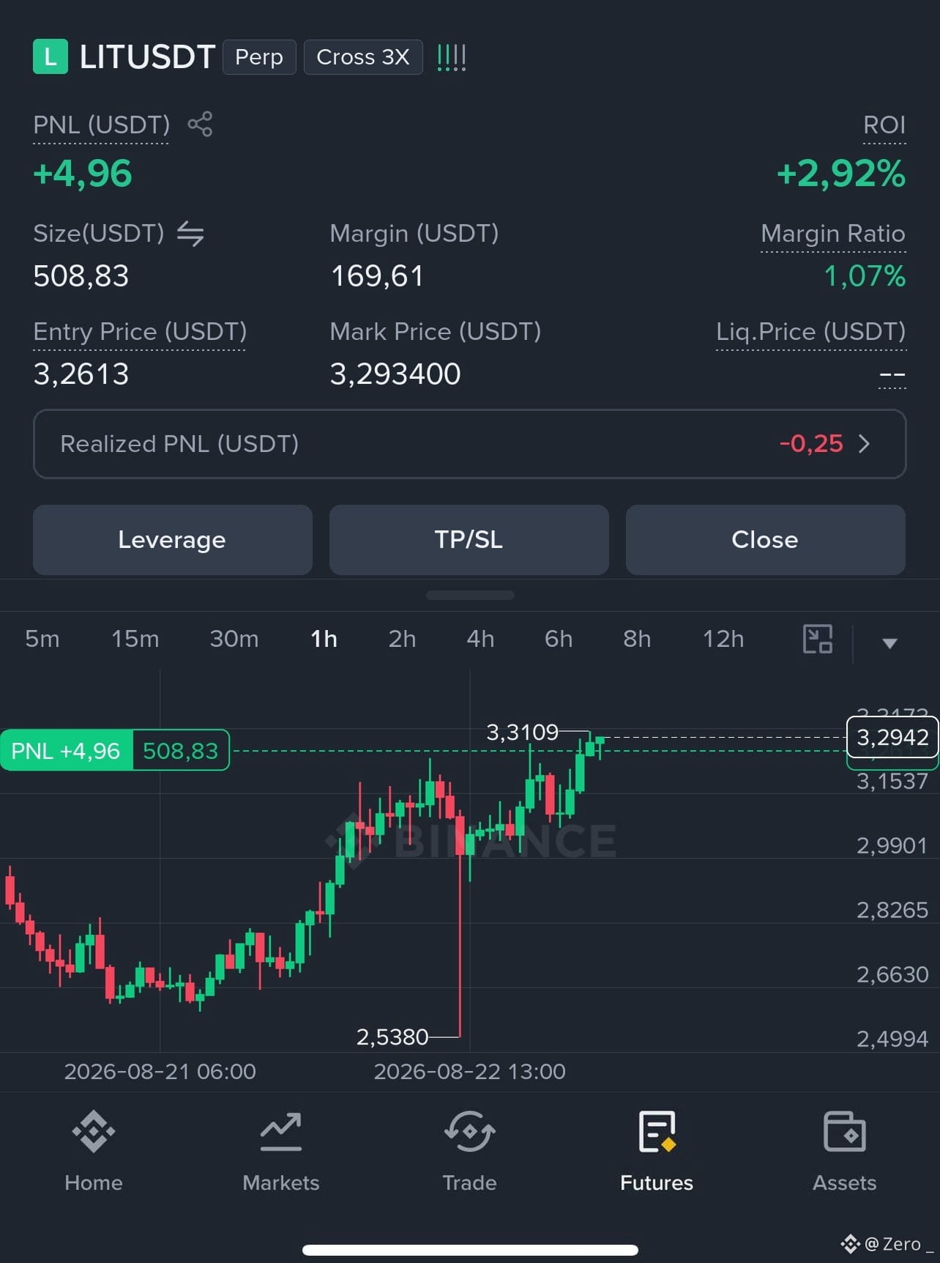The image size is (940, 1263).
Task: Switch chart to 30m interval
Action: (234, 639)
